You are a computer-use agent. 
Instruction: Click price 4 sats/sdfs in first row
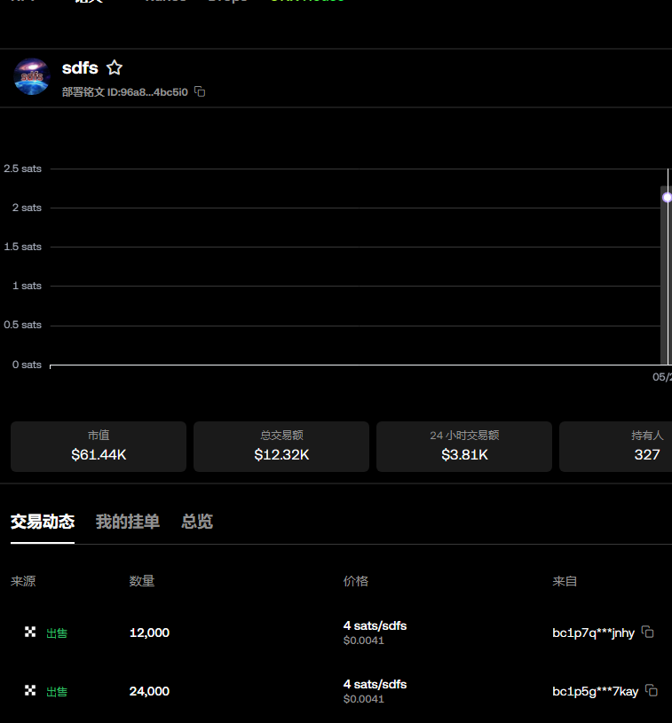pos(375,625)
